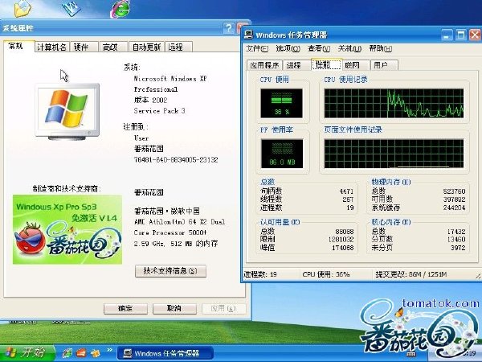Click 'Service Pack 3' text

(160, 111)
